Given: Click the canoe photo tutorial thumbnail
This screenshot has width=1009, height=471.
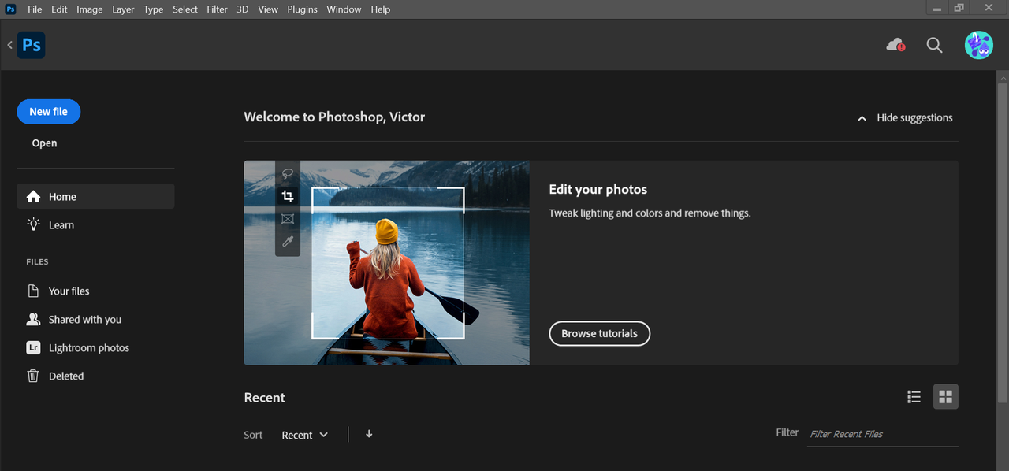Looking at the screenshot, I should tap(386, 262).
